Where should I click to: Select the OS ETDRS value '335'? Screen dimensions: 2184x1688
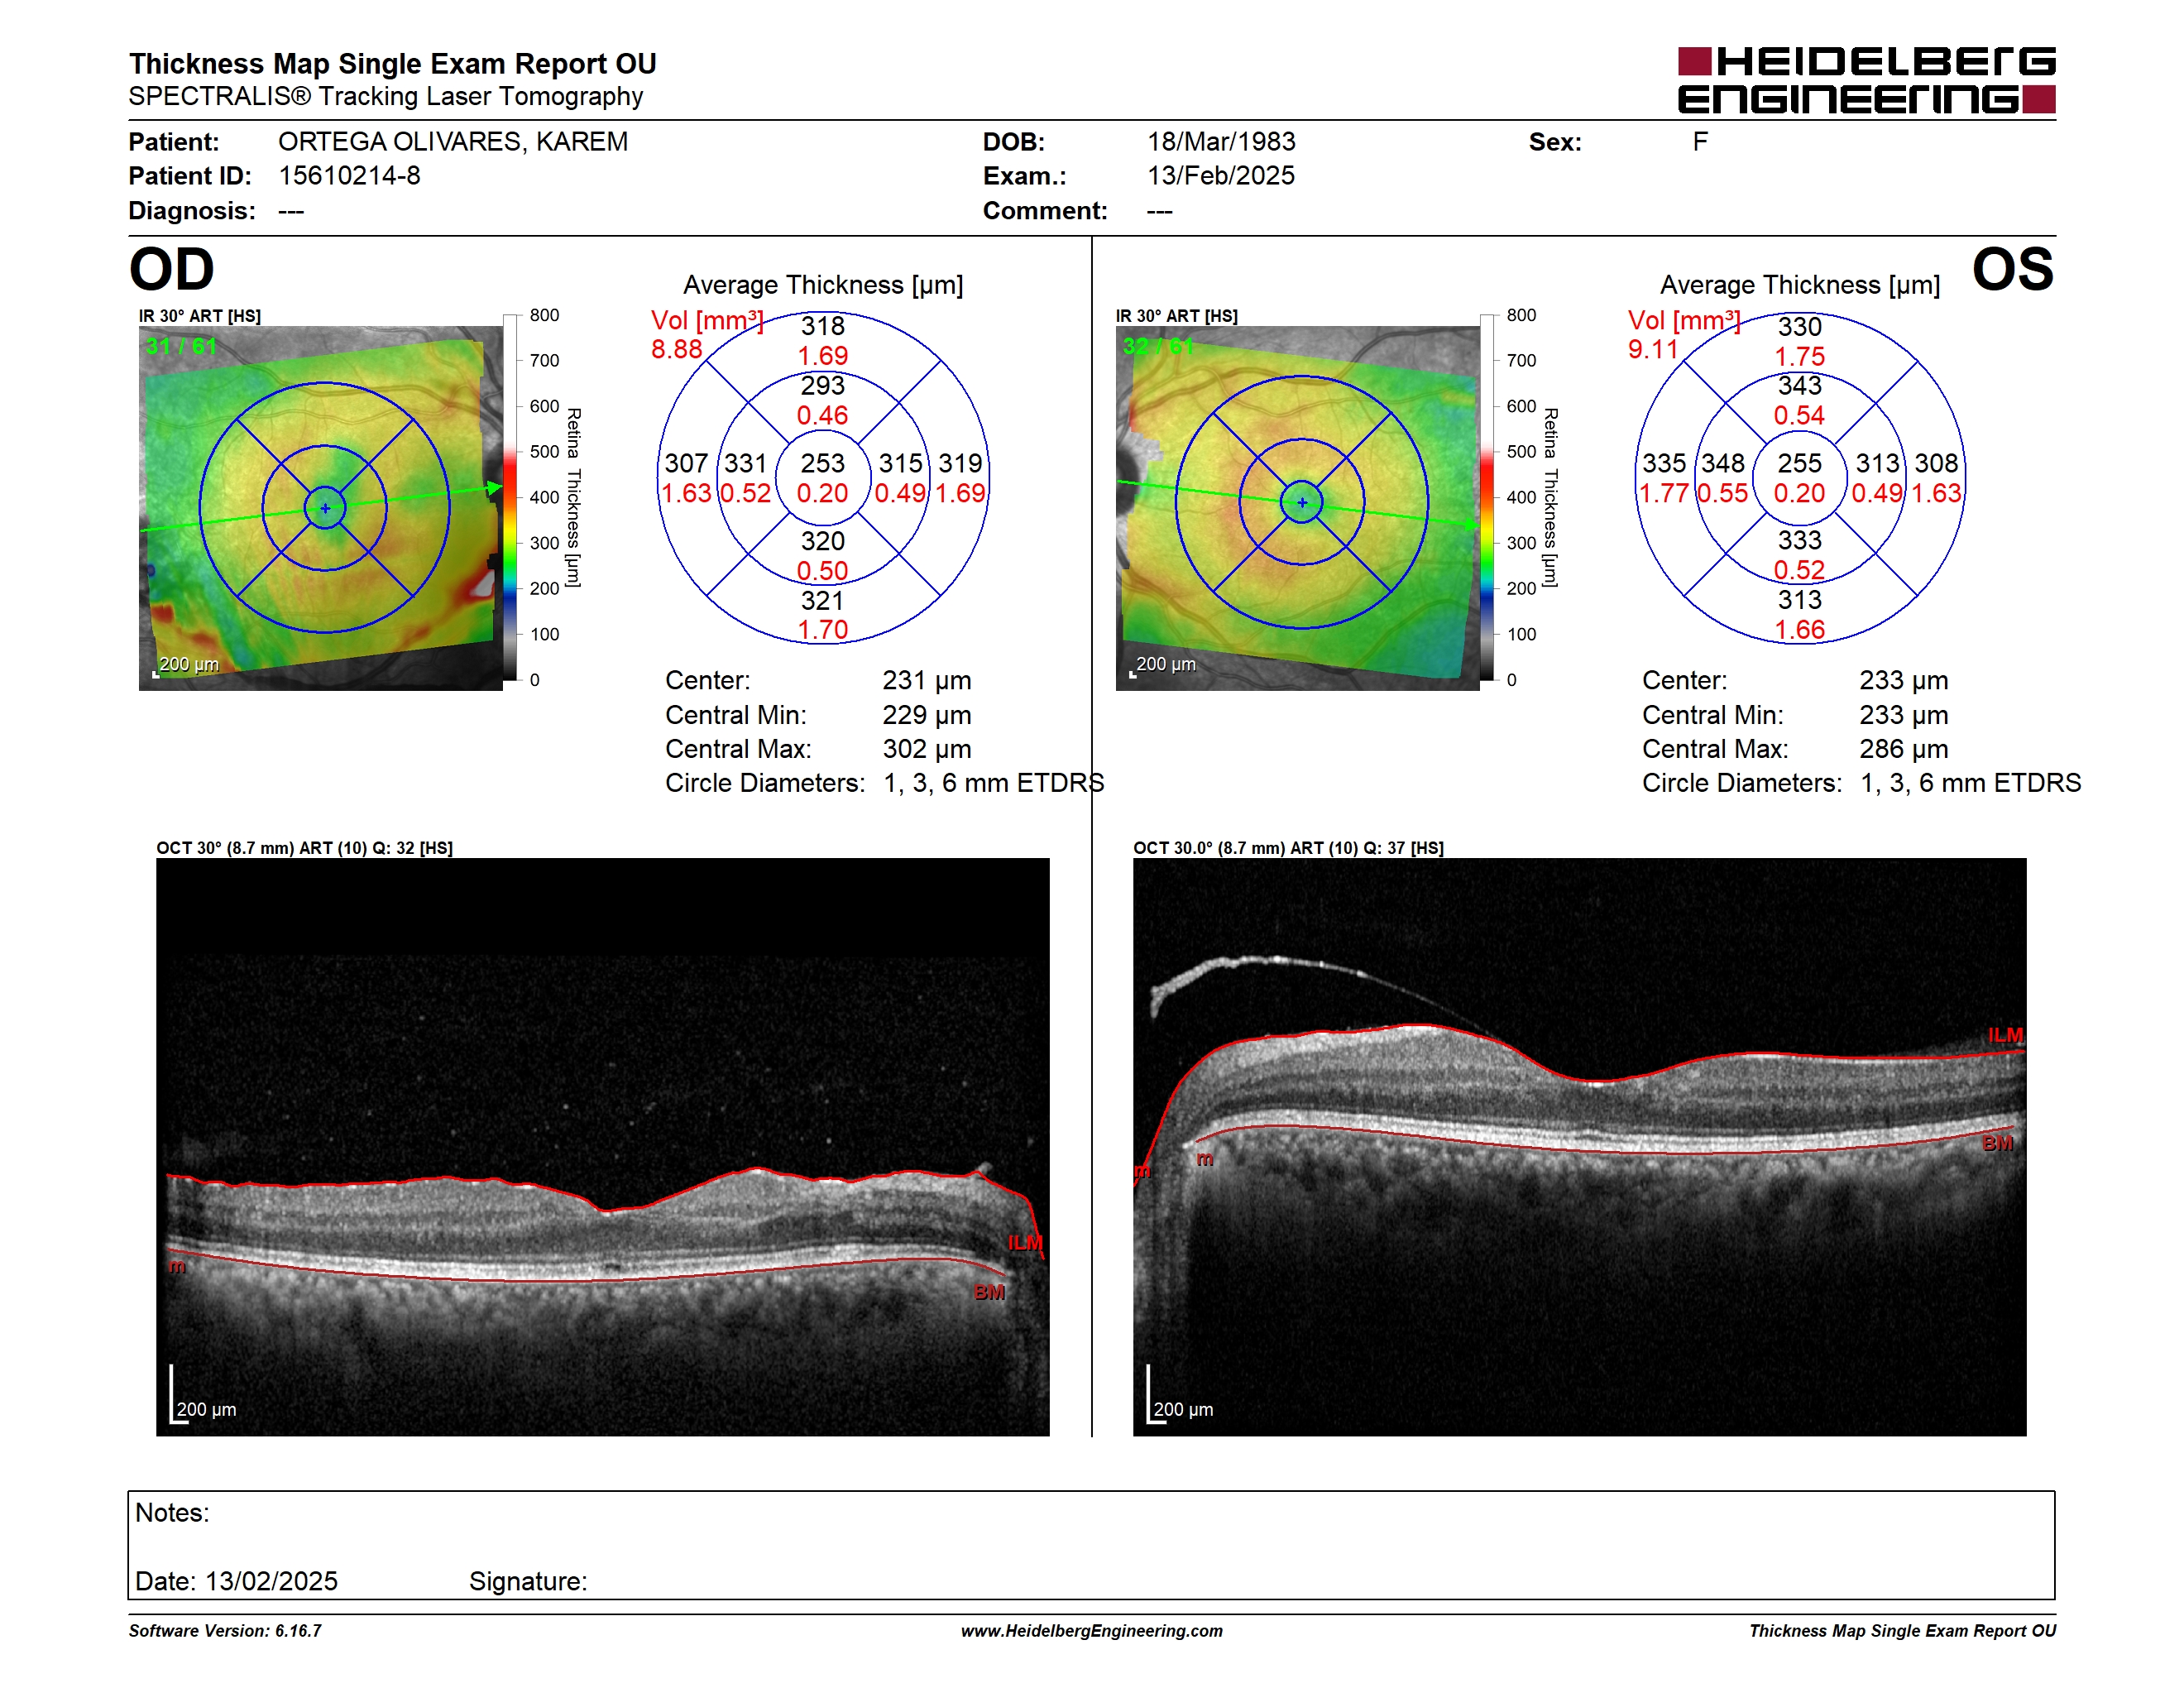(x=1664, y=464)
